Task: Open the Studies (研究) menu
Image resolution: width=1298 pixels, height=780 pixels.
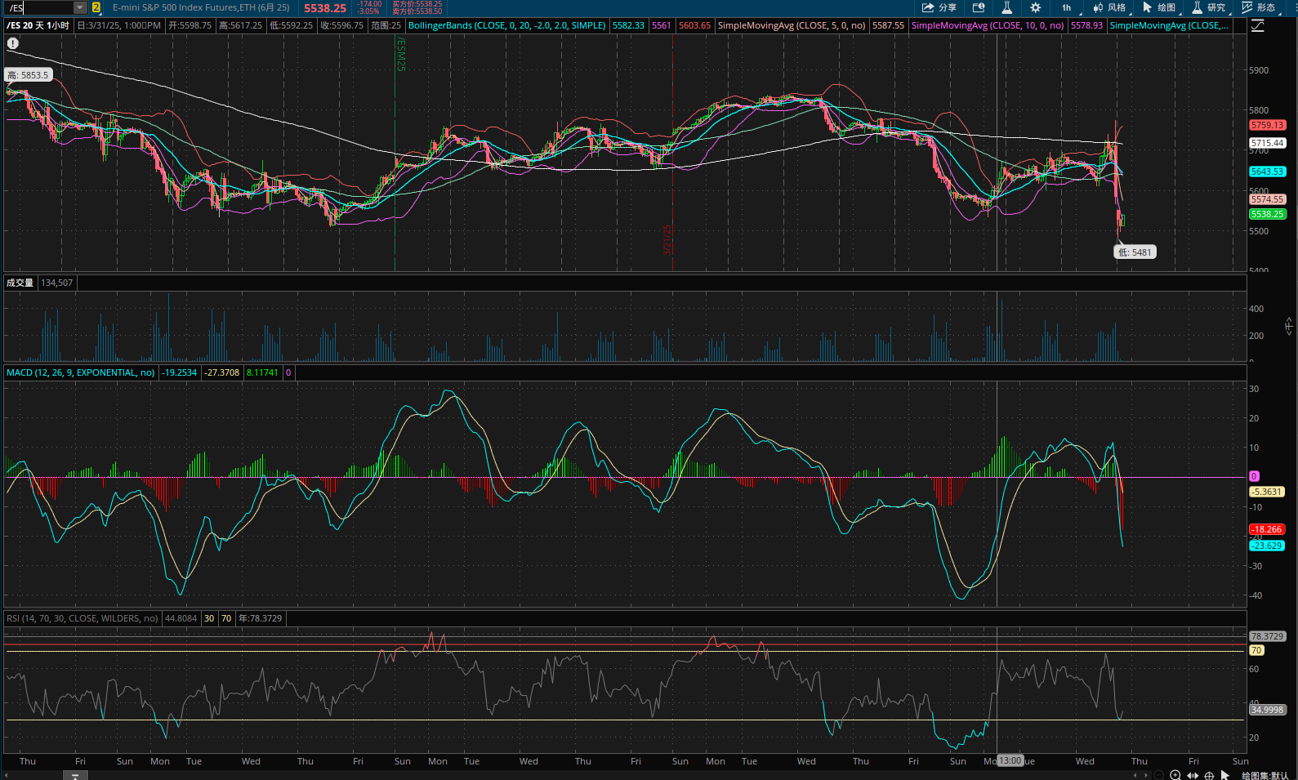Action: pos(1209,7)
